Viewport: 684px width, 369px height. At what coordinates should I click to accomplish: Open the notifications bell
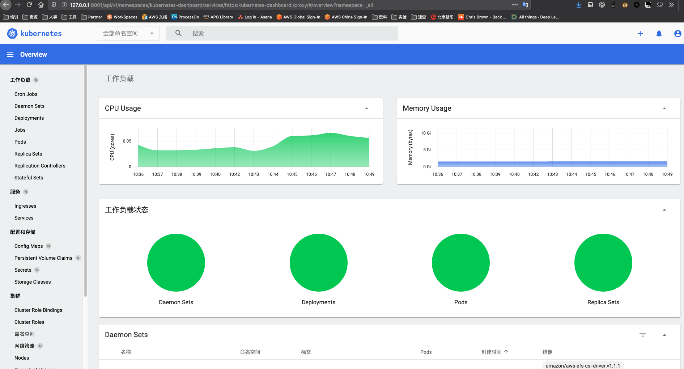659,34
